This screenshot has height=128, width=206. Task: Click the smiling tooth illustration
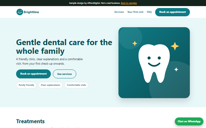coord(154,63)
